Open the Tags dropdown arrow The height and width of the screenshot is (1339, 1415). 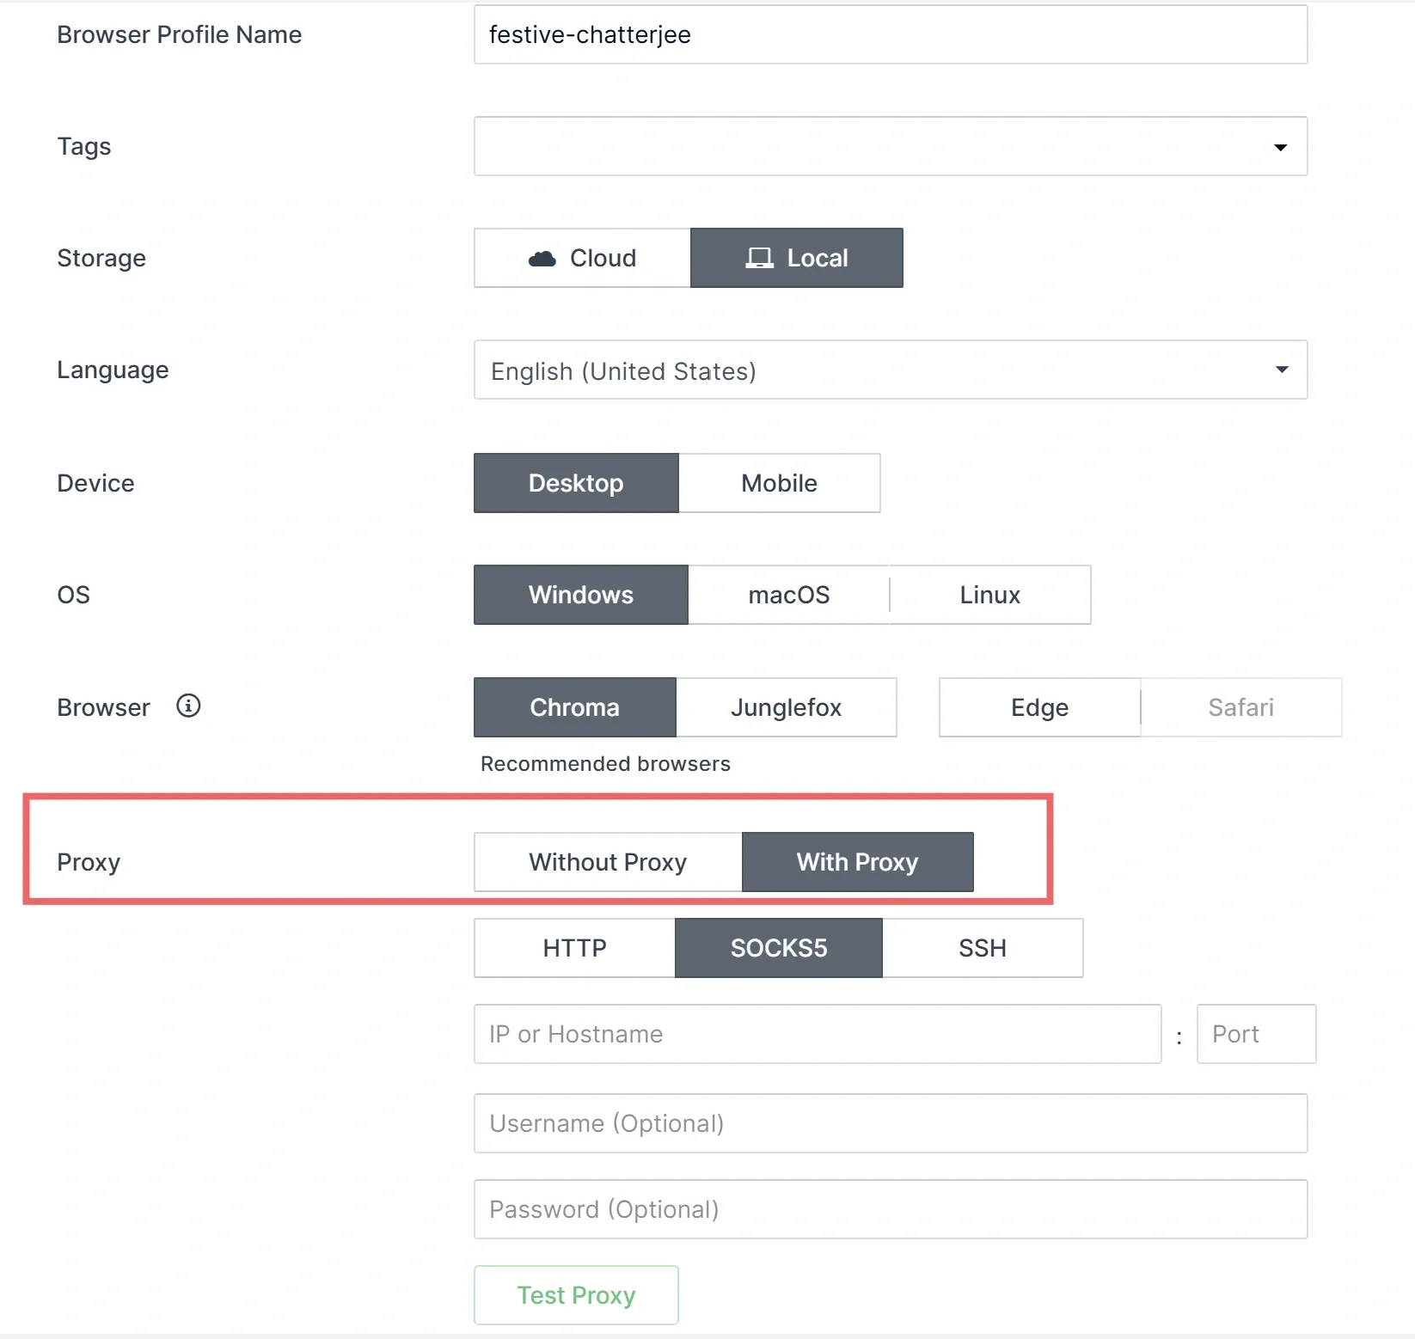(x=1280, y=146)
